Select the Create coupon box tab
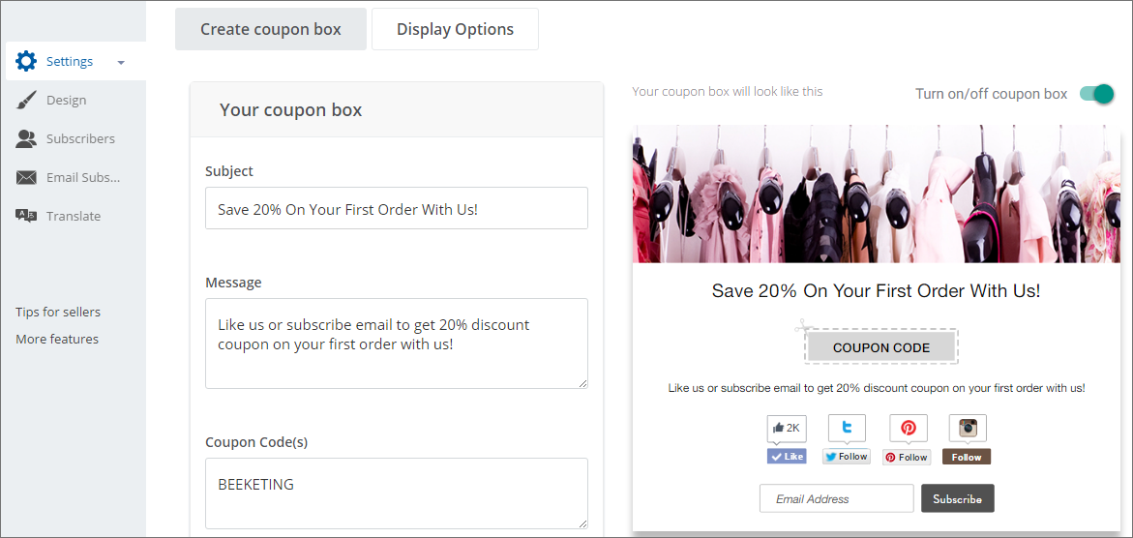Image resolution: width=1133 pixels, height=538 pixels. (x=271, y=29)
